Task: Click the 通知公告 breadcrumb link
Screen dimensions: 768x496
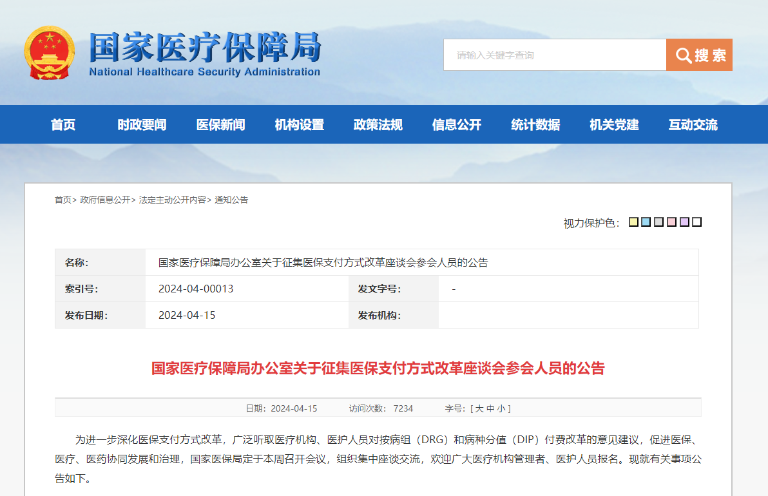Action: point(231,200)
